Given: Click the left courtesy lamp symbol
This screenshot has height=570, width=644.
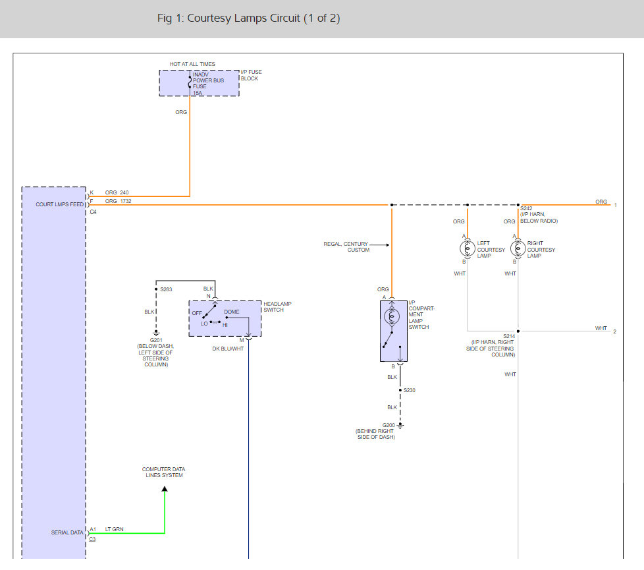Looking at the screenshot, I should 467,248.
